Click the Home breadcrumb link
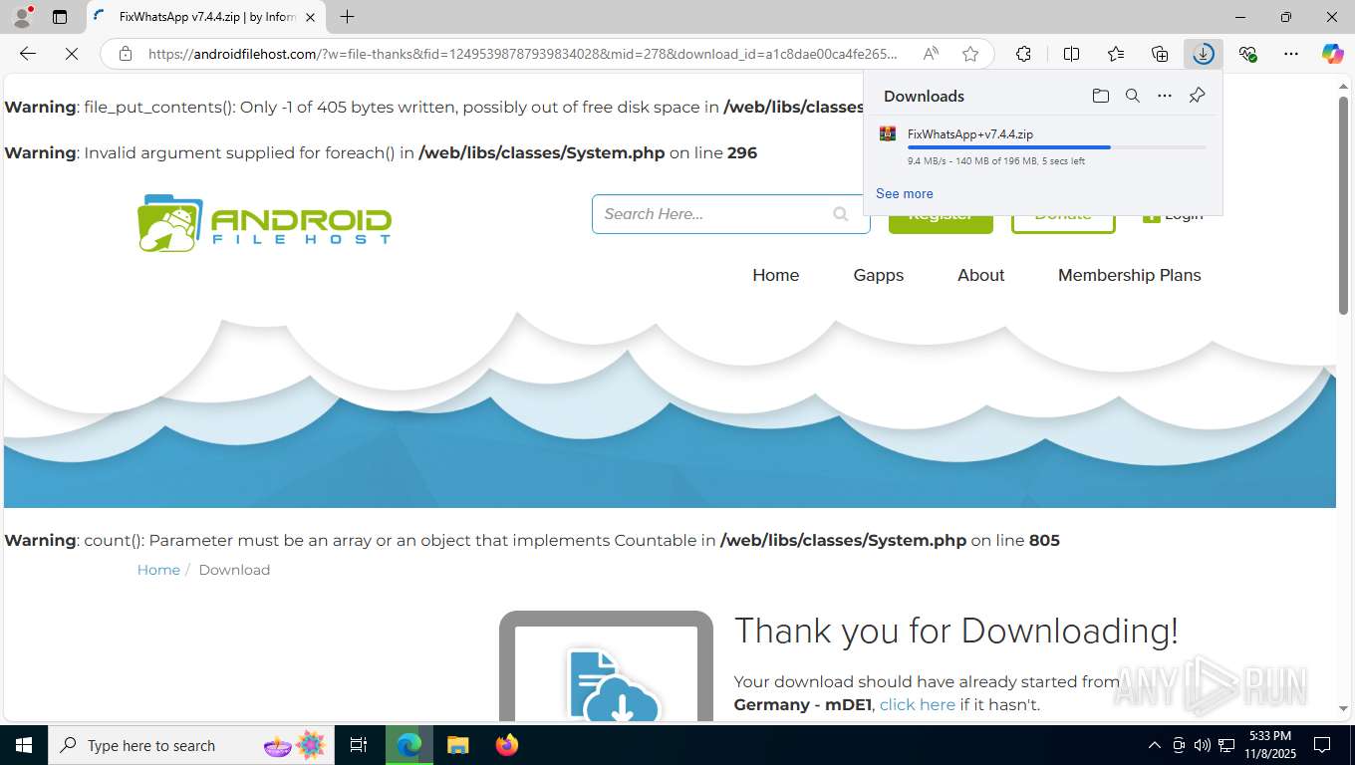Screen dimensions: 1355x765 click(x=158, y=570)
